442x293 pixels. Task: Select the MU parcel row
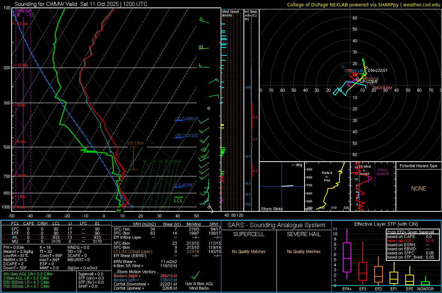coord(56,241)
